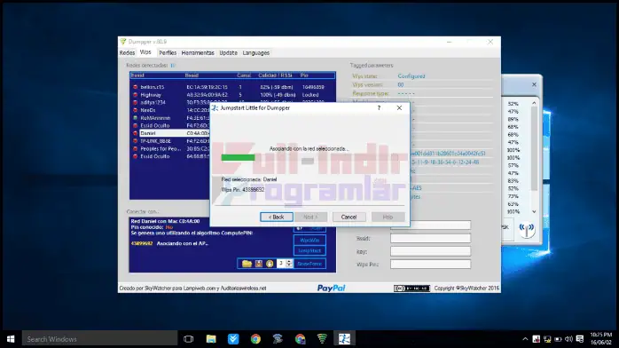Image resolution: width=619 pixels, height=348 pixels.
Task: Click Cancel in the Jumpstart dialog
Action: [349, 217]
